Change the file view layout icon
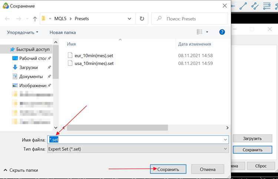 tap(199, 32)
